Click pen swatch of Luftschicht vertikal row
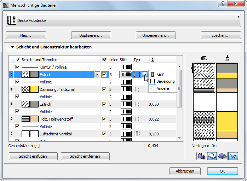The image size is (247, 181). (x=126, y=134)
